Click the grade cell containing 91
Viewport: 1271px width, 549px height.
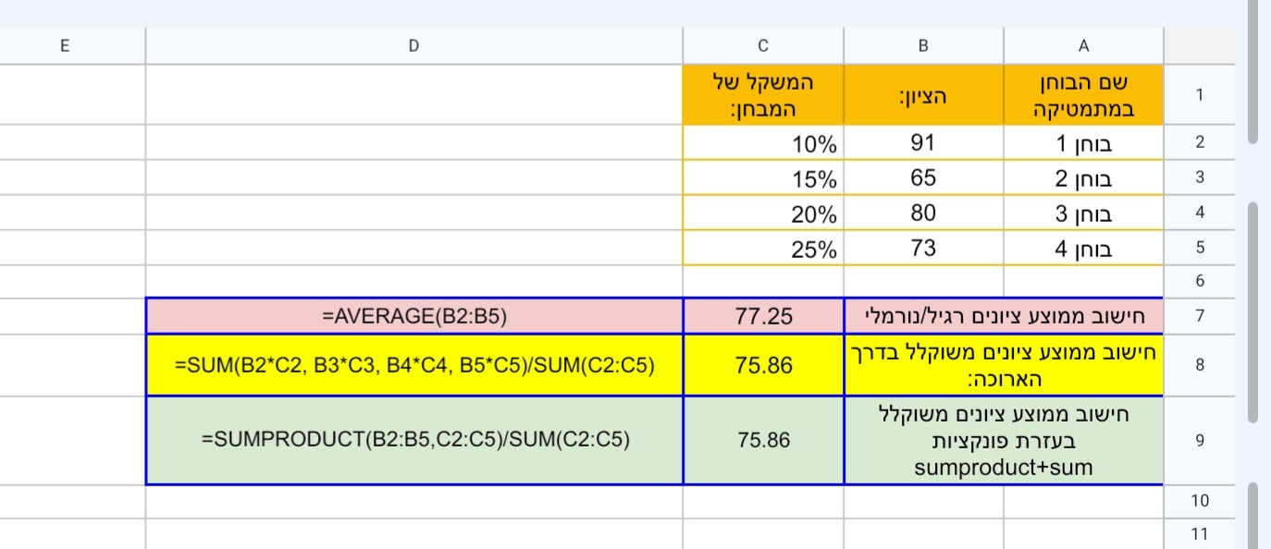click(922, 143)
